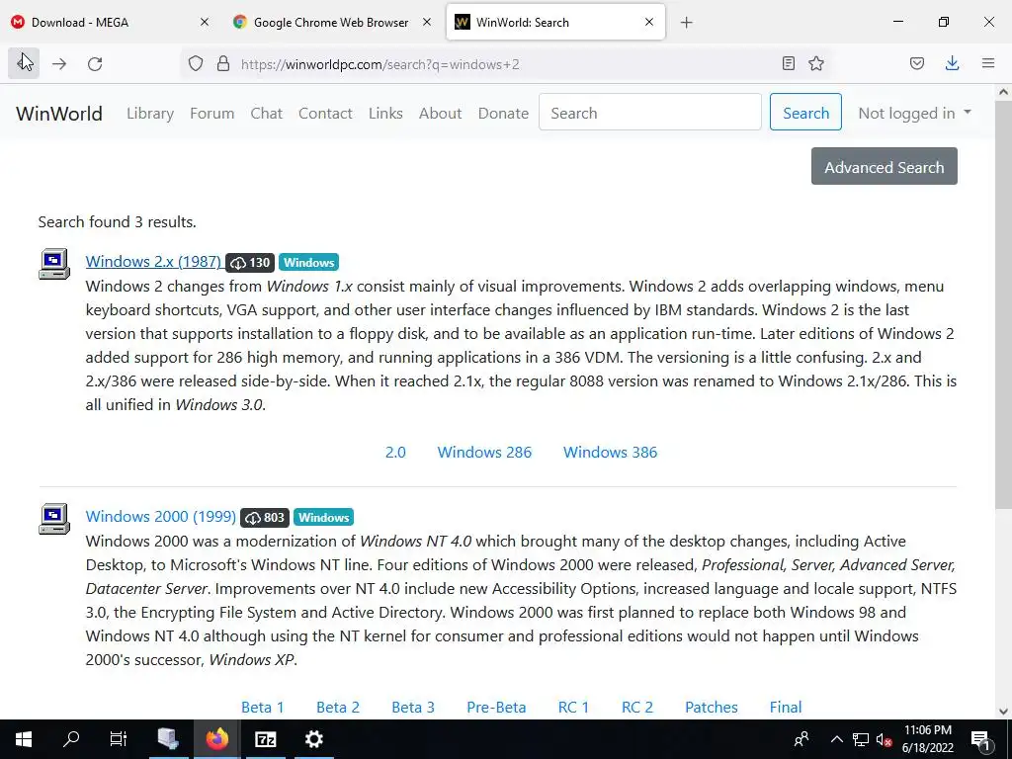This screenshot has height=759, width=1012.
Task: Click the page vertical scrollbar thumb
Action: coord(1003,303)
